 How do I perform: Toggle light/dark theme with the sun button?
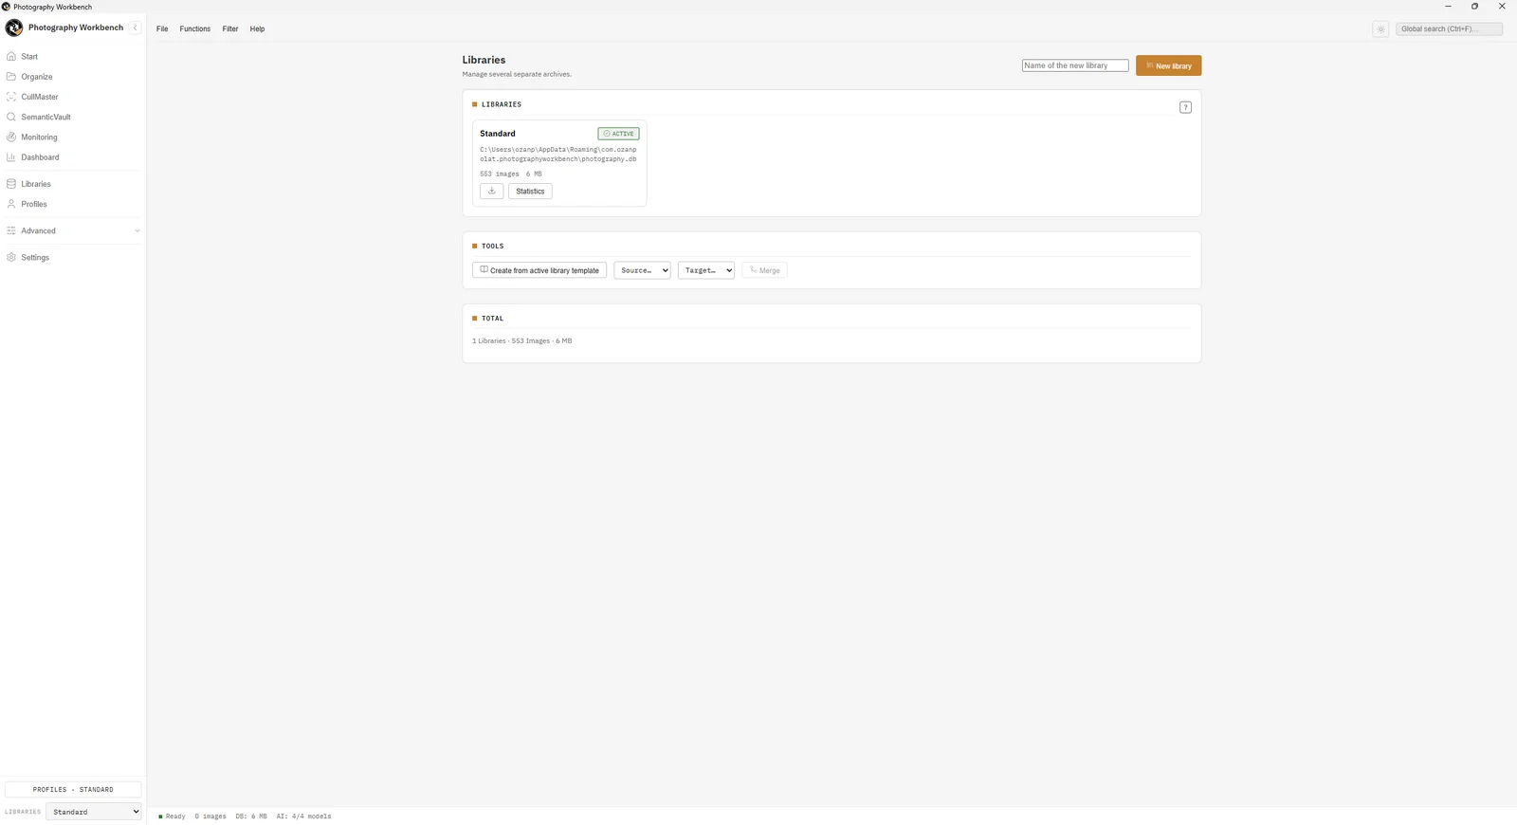(1380, 29)
